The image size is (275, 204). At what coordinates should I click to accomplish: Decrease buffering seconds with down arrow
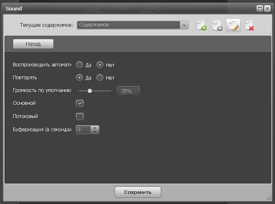coord(95,132)
